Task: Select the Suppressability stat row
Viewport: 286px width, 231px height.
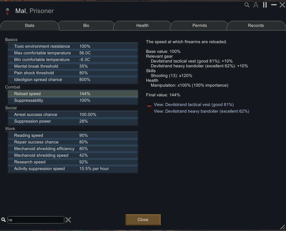Action: tap(72, 101)
